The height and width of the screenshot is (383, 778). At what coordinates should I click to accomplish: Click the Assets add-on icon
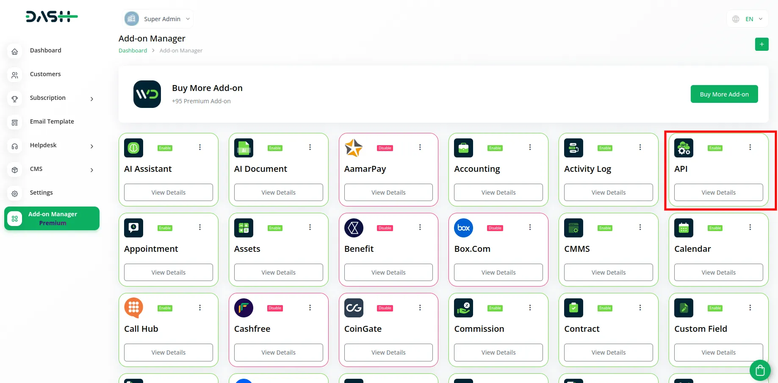(x=244, y=228)
